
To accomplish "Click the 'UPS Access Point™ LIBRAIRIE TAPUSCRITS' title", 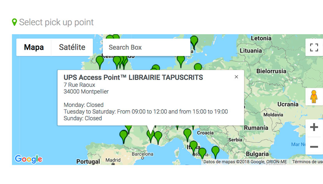I will (x=133, y=78).
